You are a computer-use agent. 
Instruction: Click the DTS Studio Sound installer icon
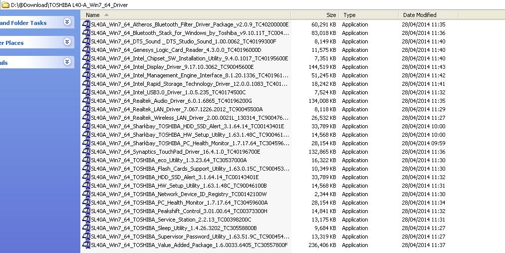click(86, 41)
